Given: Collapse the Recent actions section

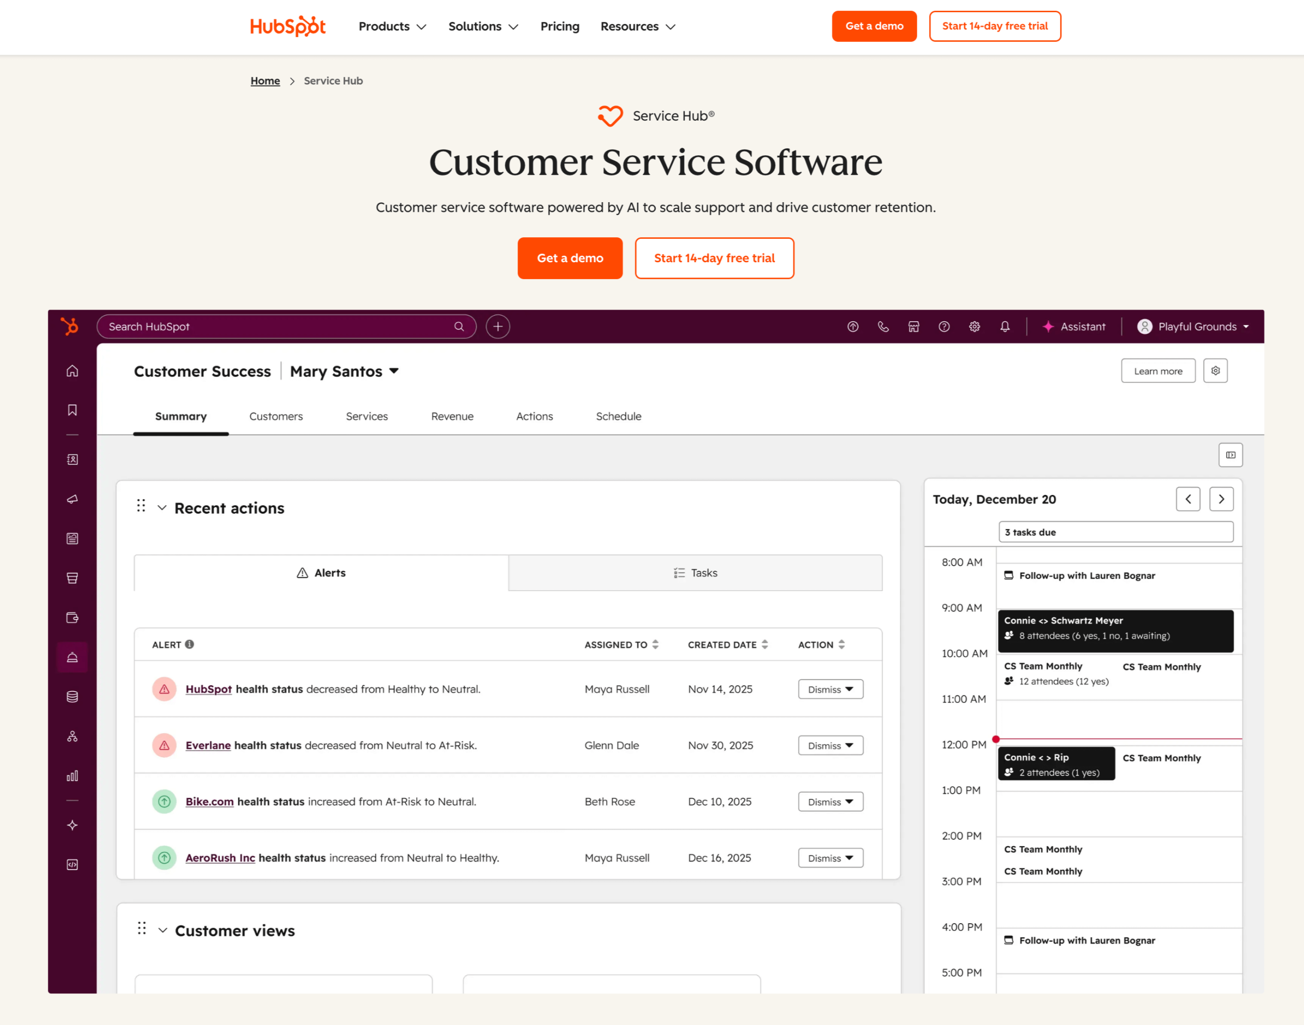Looking at the screenshot, I should (x=161, y=507).
